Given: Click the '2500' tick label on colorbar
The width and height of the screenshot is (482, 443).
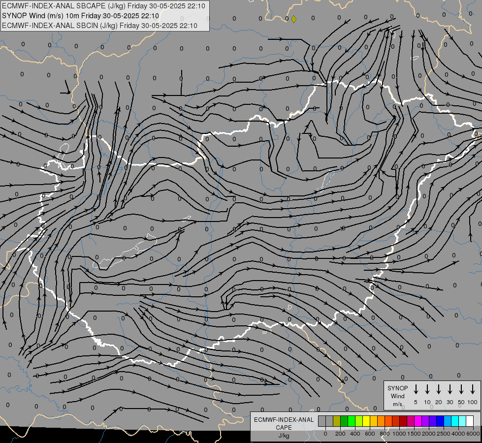Looking at the screenshot, I should pyautogui.click(x=444, y=434).
